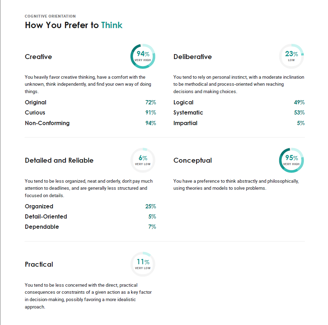Click the Impartial 5% percentage value

pos(301,123)
